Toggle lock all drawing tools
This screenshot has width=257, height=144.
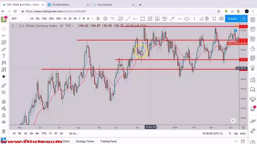4,115
